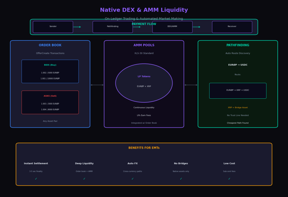This screenshot has width=288, height=197.
Task: Select the checkmark under Low Cost
Action: (229, 179)
